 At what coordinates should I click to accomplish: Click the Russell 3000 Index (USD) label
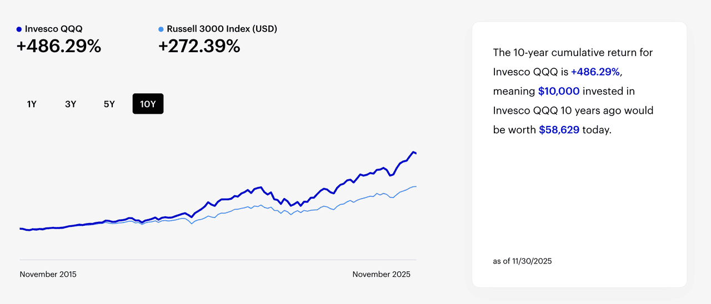coord(222,29)
